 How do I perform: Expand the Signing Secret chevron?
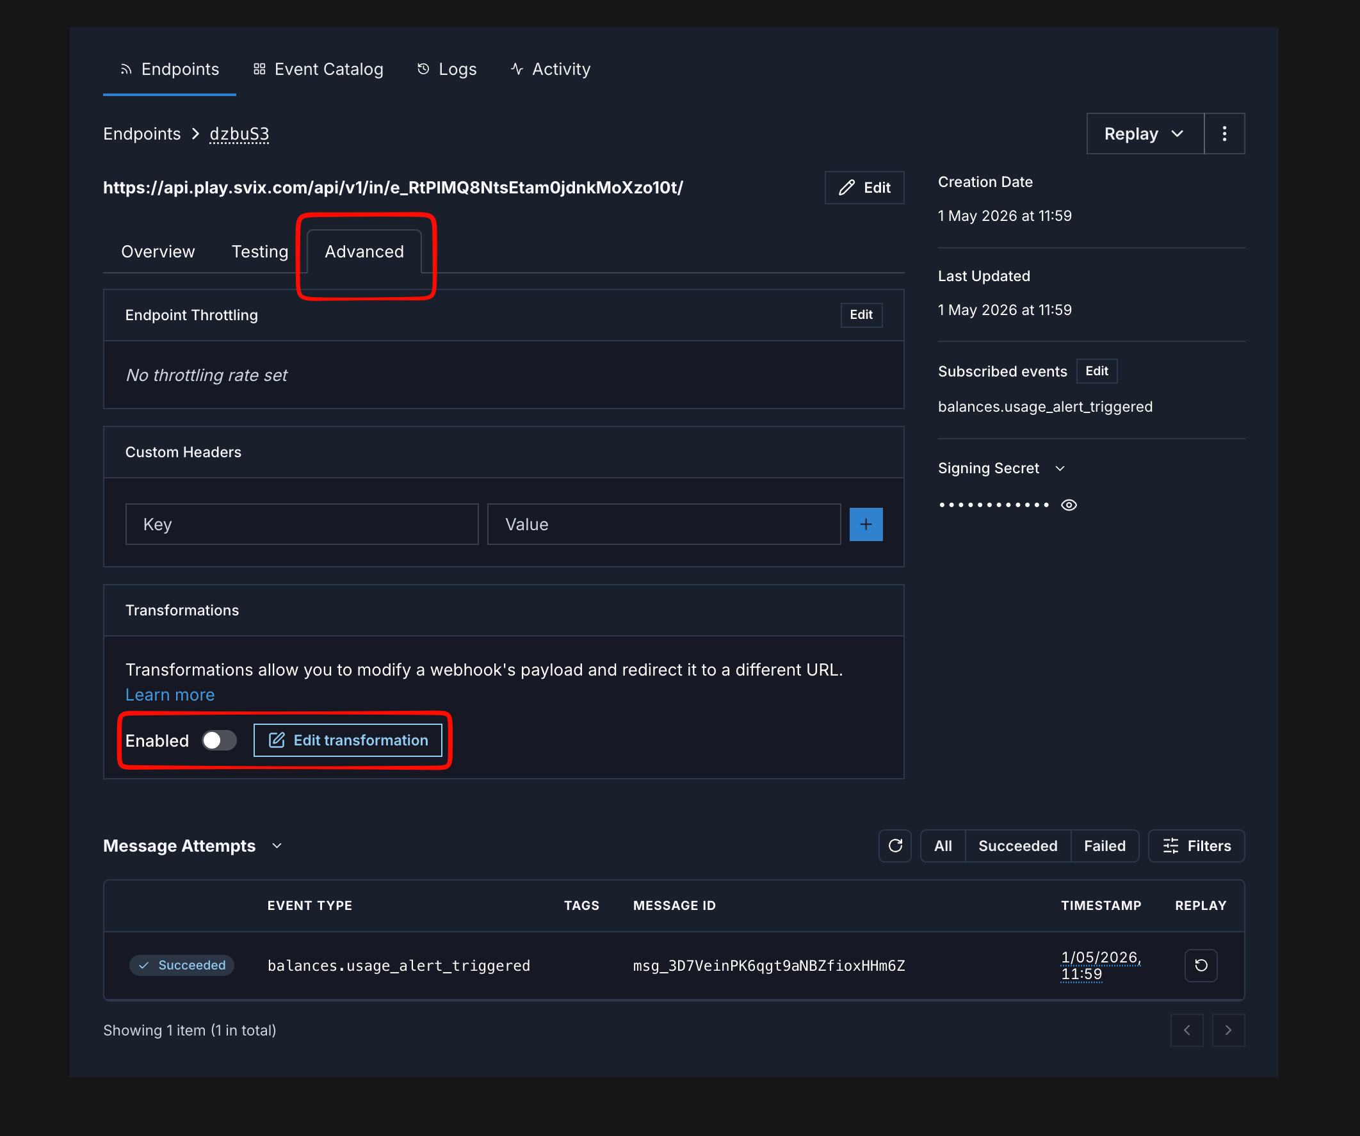point(1060,469)
